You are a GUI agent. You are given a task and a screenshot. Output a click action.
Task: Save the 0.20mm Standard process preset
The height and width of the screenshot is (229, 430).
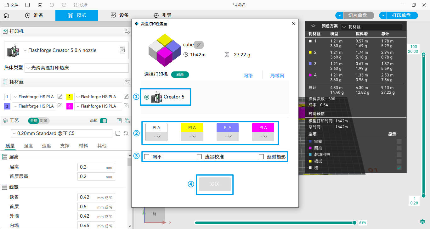[x=118, y=133]
